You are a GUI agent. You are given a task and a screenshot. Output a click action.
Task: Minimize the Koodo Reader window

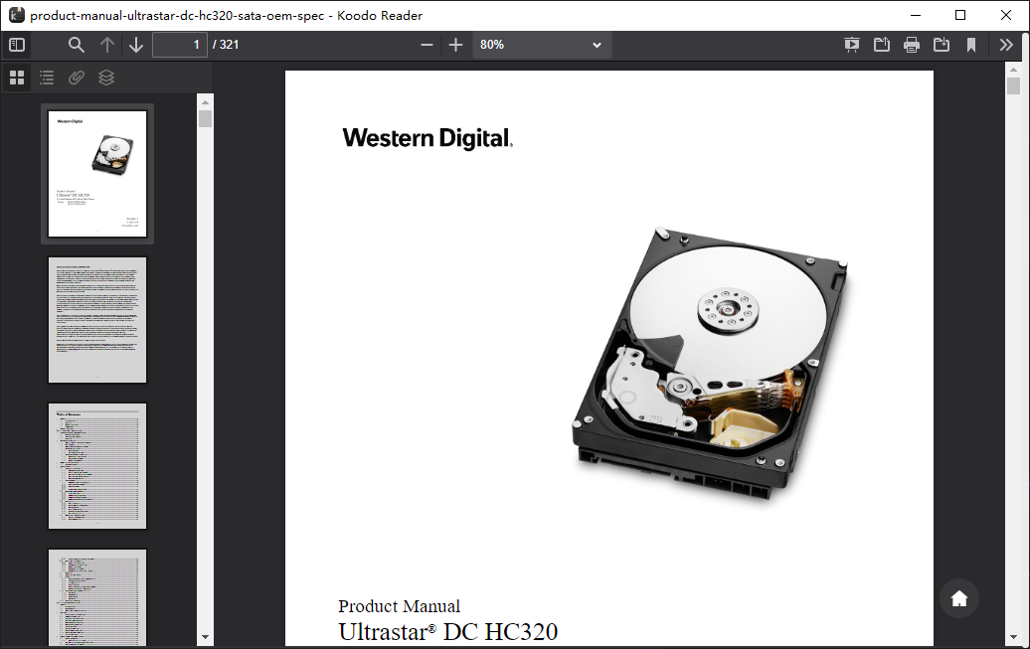916,15
